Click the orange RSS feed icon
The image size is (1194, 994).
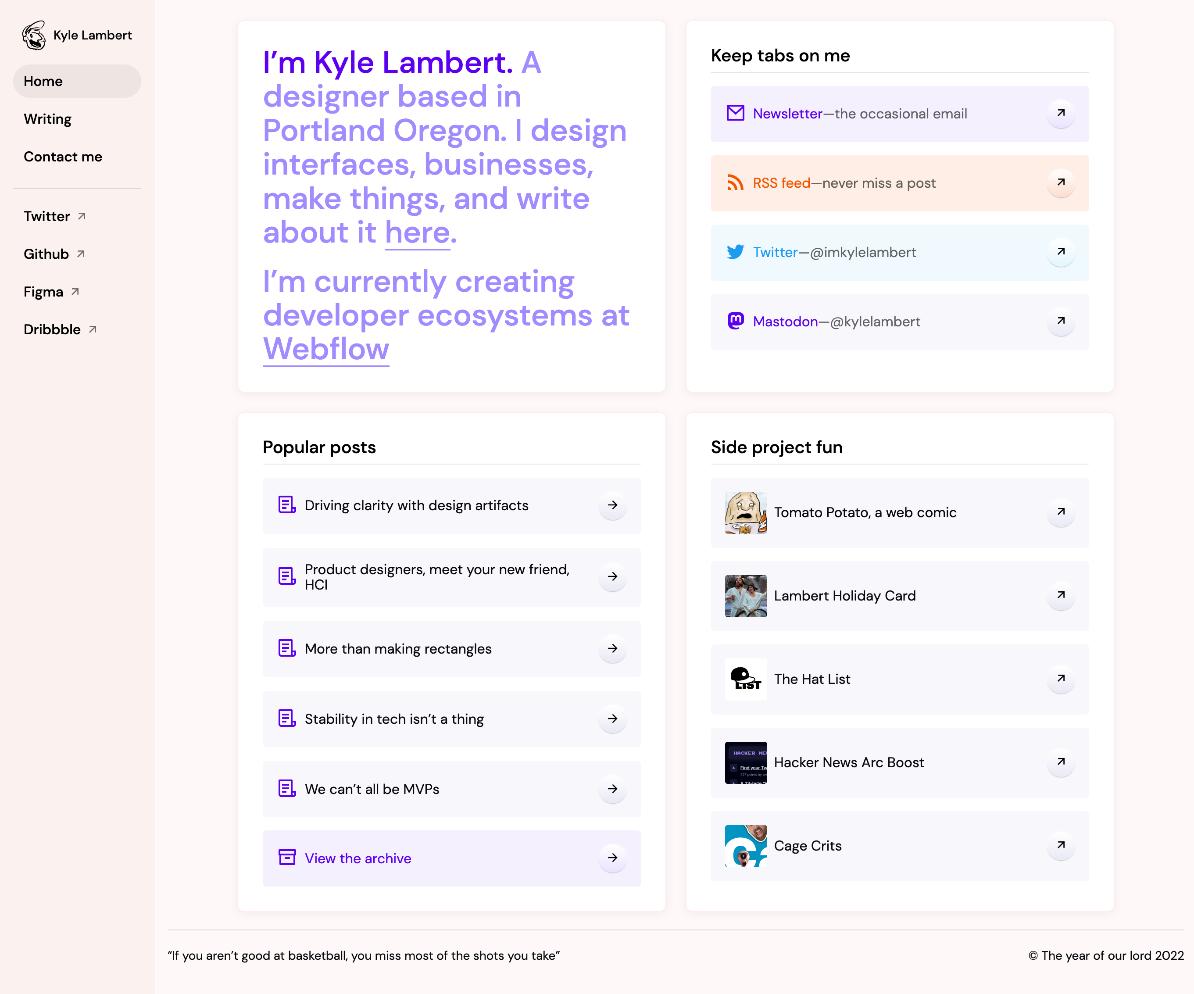click(x=735, y=182)
